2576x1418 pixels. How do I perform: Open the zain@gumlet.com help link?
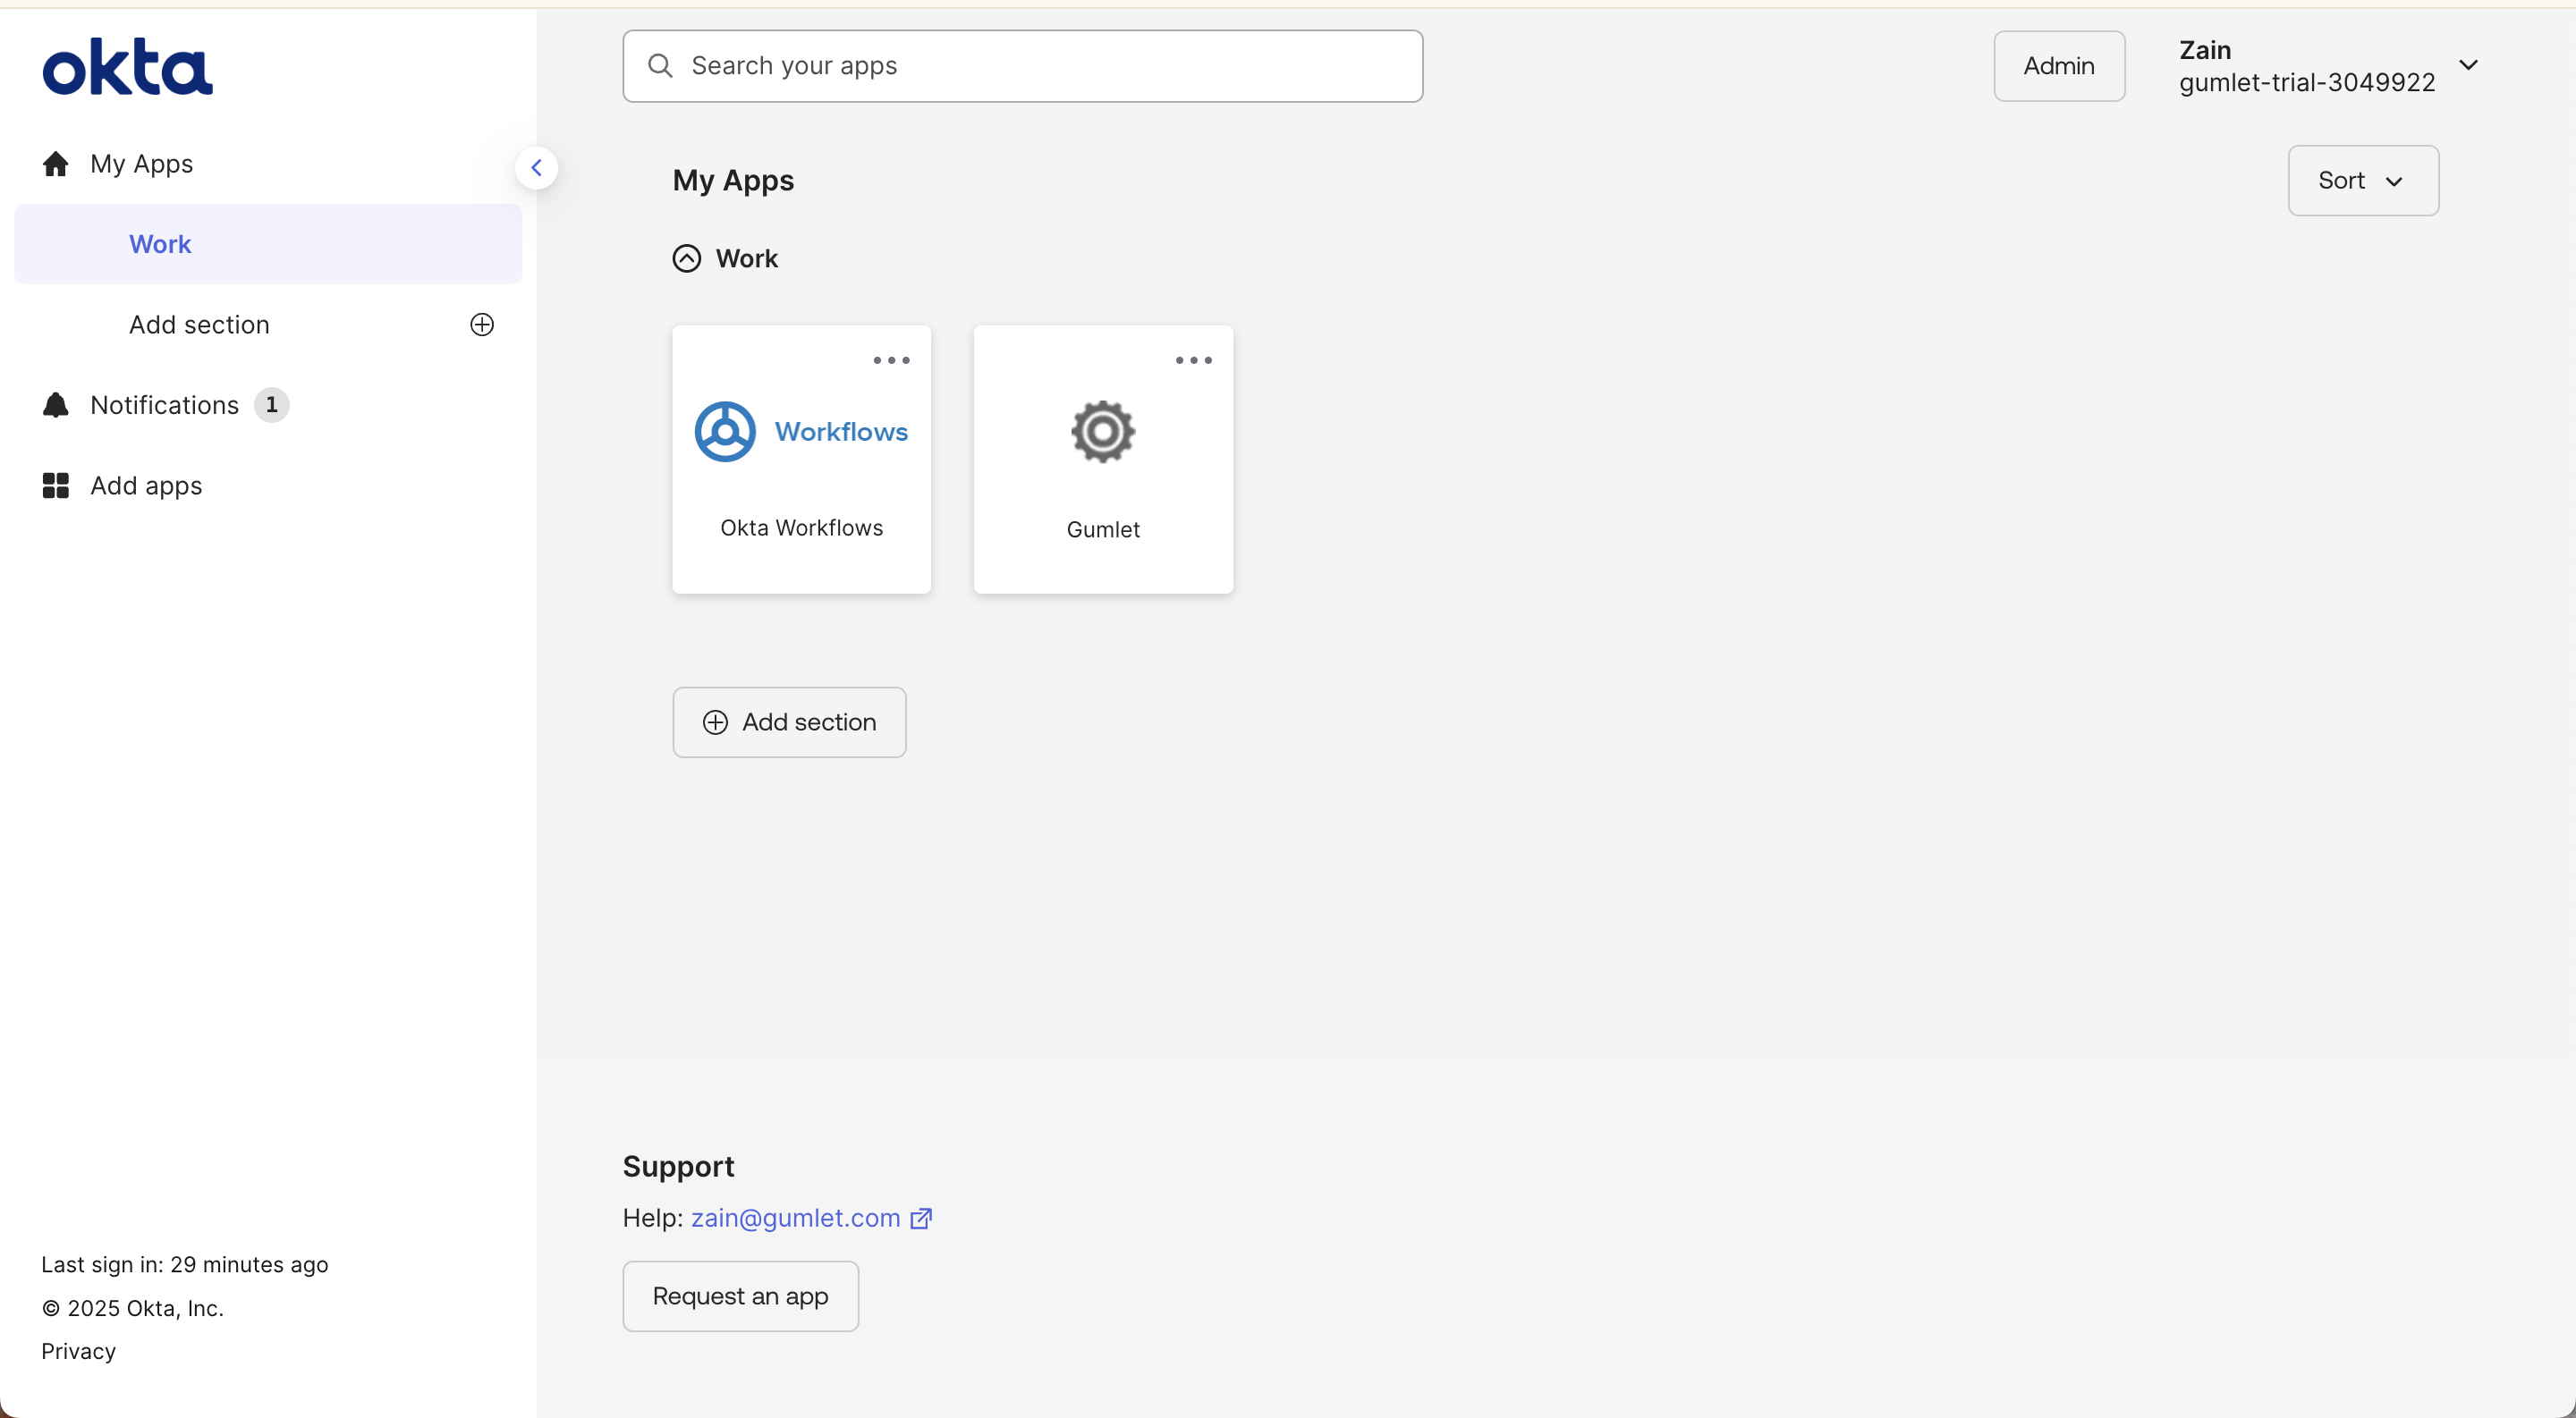(x=795, y=1218)
